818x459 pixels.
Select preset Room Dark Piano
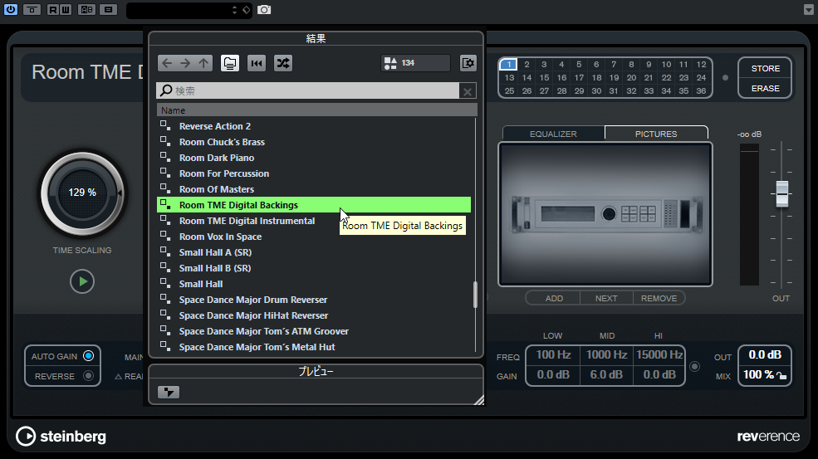click(314, 158)
